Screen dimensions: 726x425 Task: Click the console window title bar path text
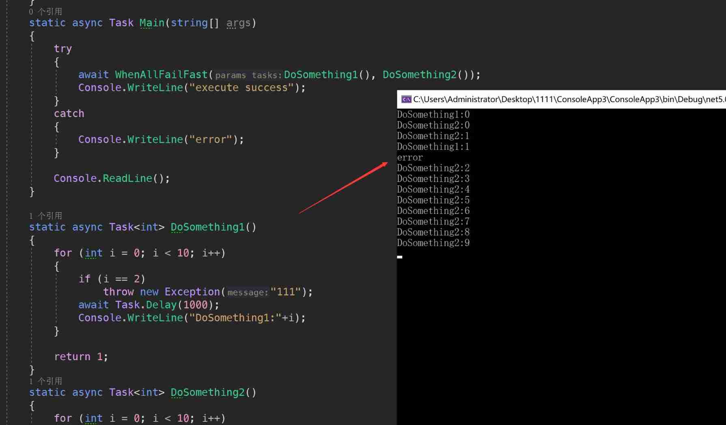pos(568,99)
